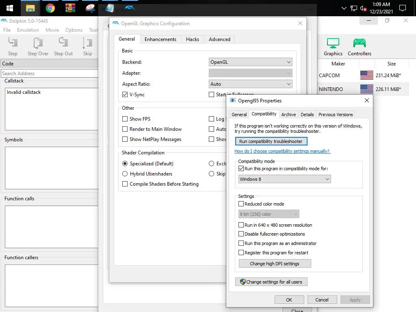The width and height of the screenshot is (416, 312).
Task: Show hidden tray icons chevron
Action: pyautogui.click(x=344, y=8)
